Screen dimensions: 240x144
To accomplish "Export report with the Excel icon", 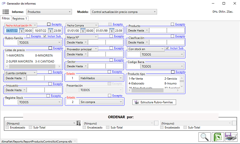I will tap(218, 137).
